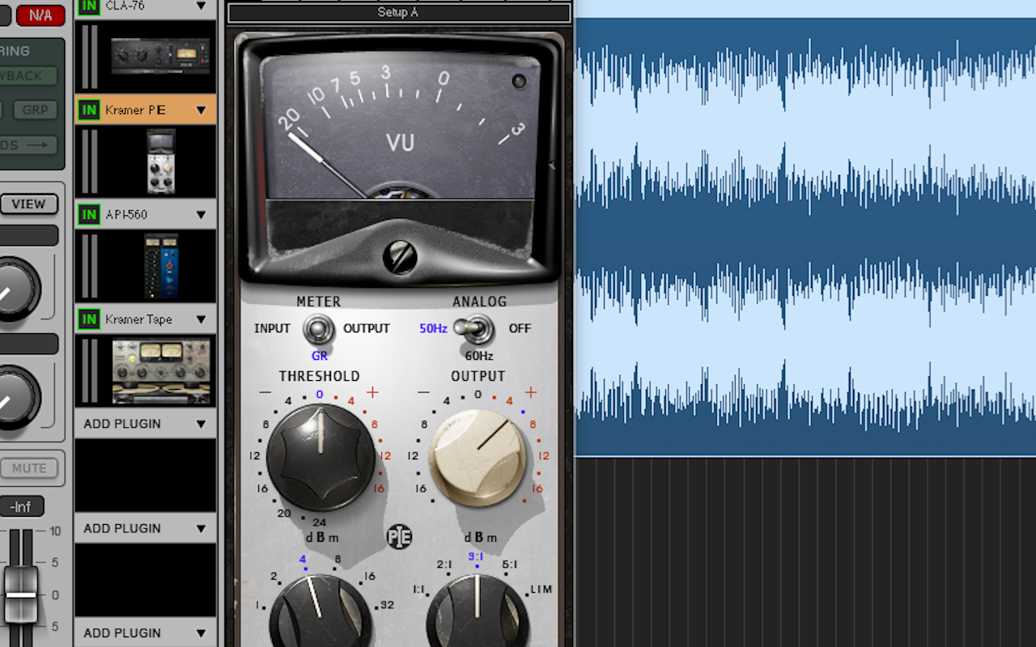
Task: Click the Kramer Tape plugin name label
Action: [x=138, y=319]
